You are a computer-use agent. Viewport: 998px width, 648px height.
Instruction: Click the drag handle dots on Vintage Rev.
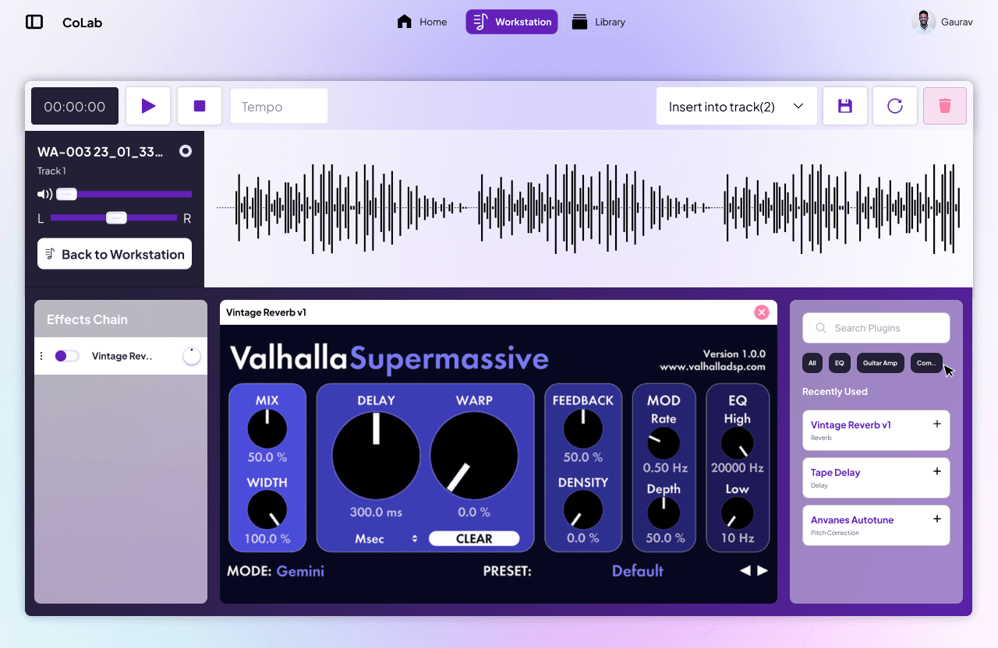click(x=41, y=356)
